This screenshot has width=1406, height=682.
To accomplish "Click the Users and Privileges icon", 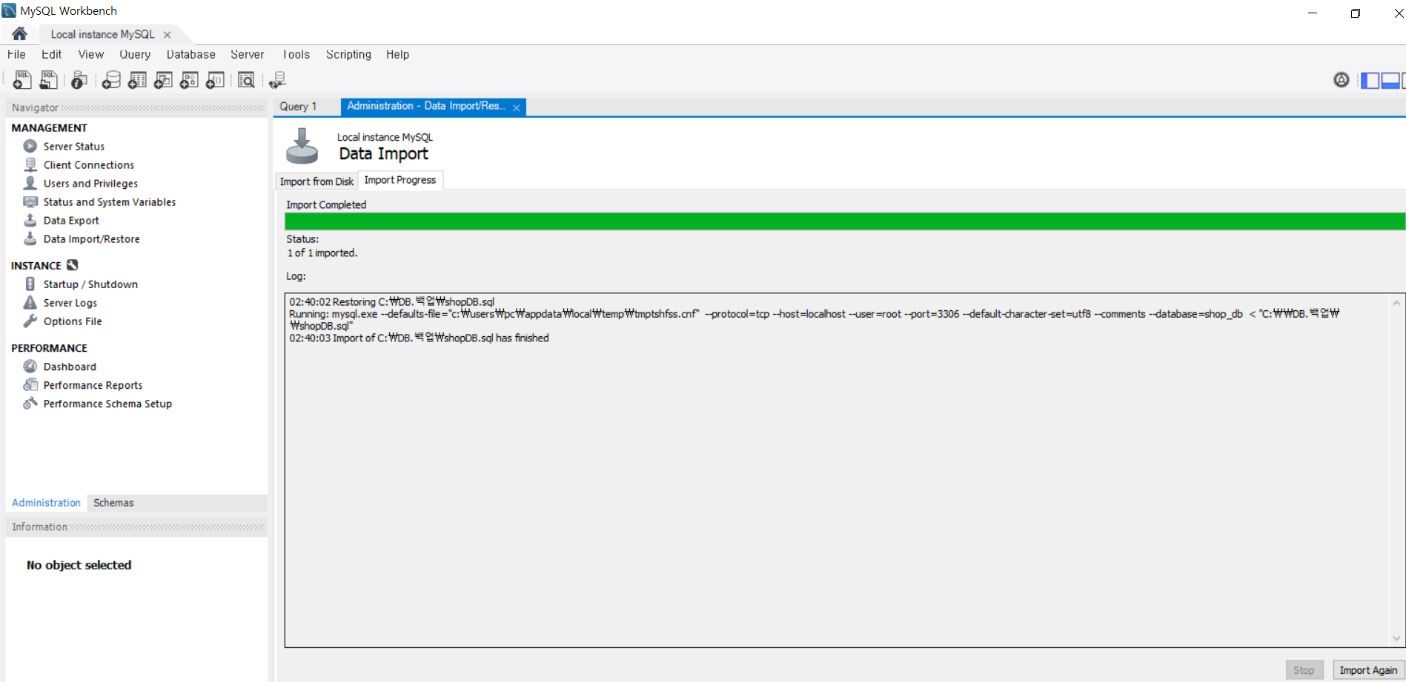I will (30, 183).
